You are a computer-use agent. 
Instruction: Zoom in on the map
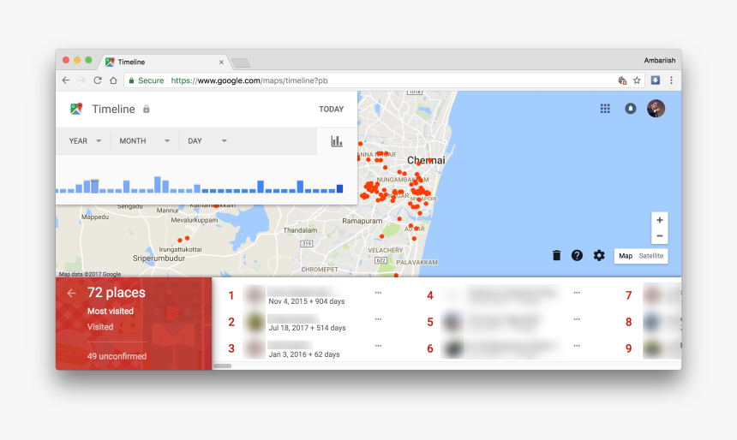click(660, 220)
